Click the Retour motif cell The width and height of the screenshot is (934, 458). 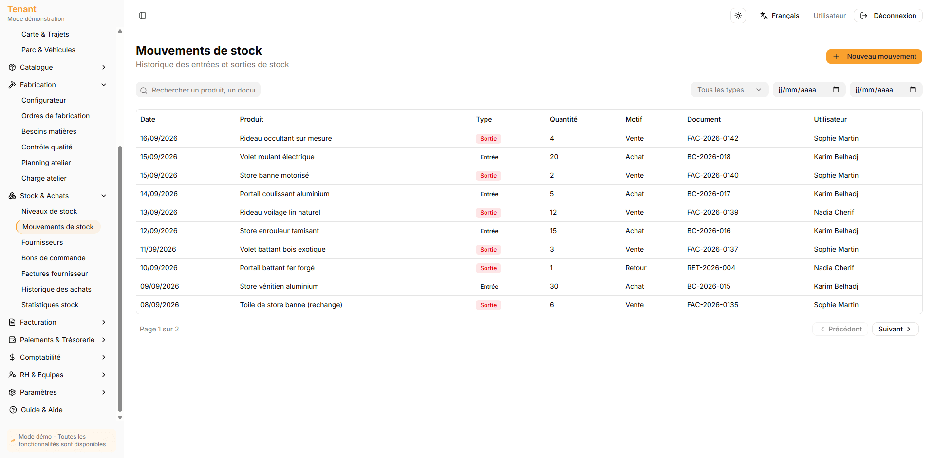[636, 268]
